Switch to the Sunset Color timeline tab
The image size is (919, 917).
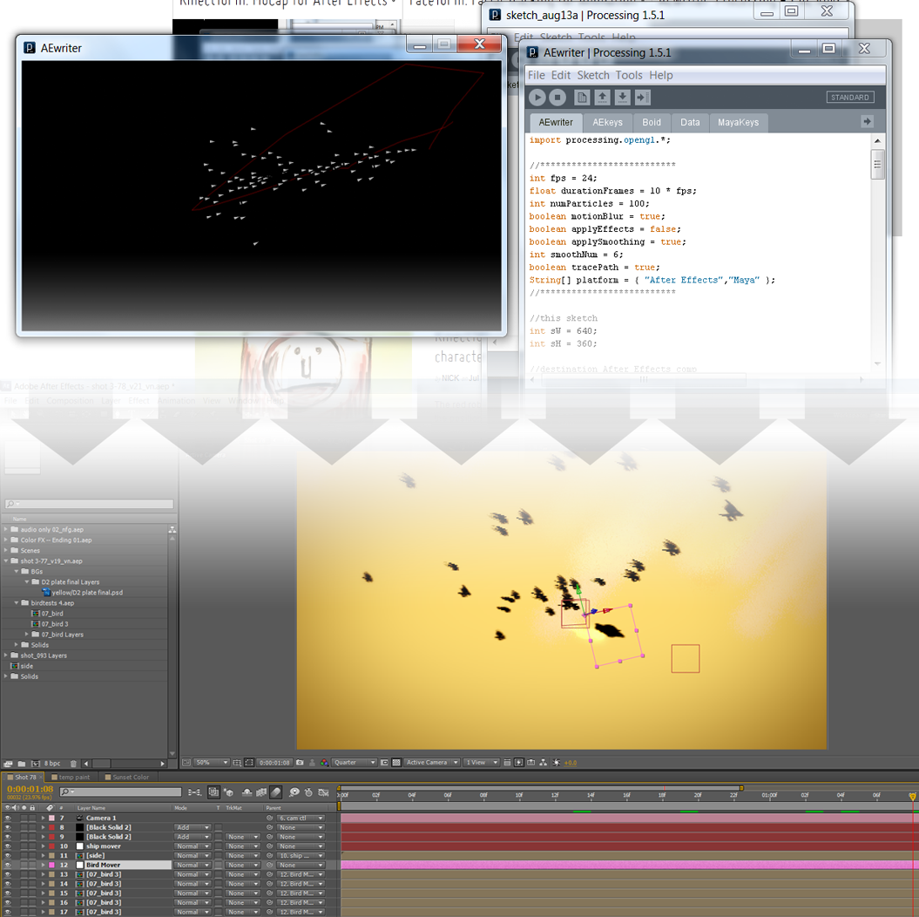click(127, 777)
